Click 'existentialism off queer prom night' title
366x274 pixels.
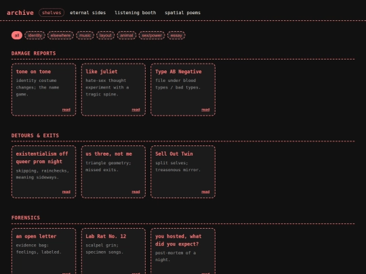(42, 158)
